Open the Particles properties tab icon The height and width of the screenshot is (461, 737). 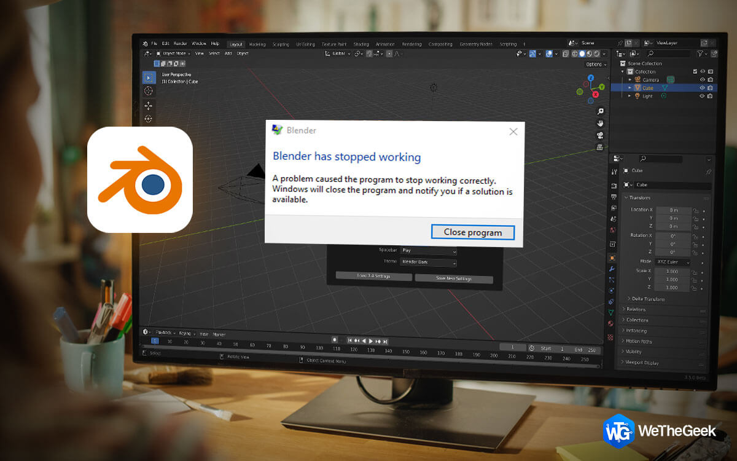[x=612, y=280]
